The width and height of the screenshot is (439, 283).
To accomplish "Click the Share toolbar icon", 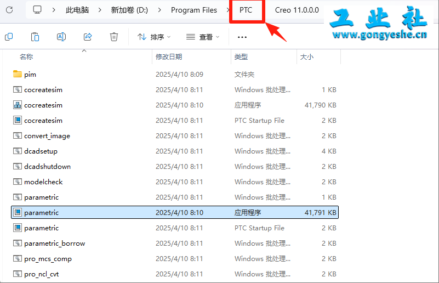I will 88,37.
